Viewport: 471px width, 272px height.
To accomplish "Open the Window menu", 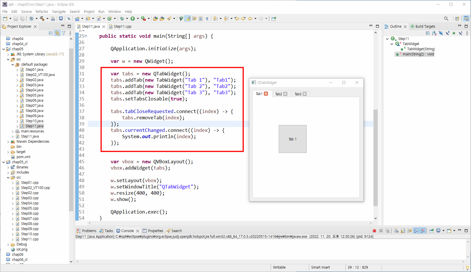I will coord(114,11).
